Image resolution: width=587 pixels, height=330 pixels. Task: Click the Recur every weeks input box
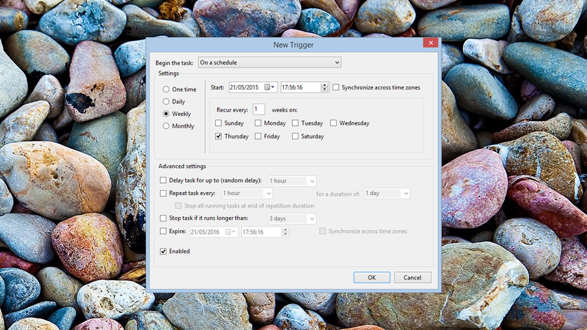pyautogui.click(x=259, y=109)
